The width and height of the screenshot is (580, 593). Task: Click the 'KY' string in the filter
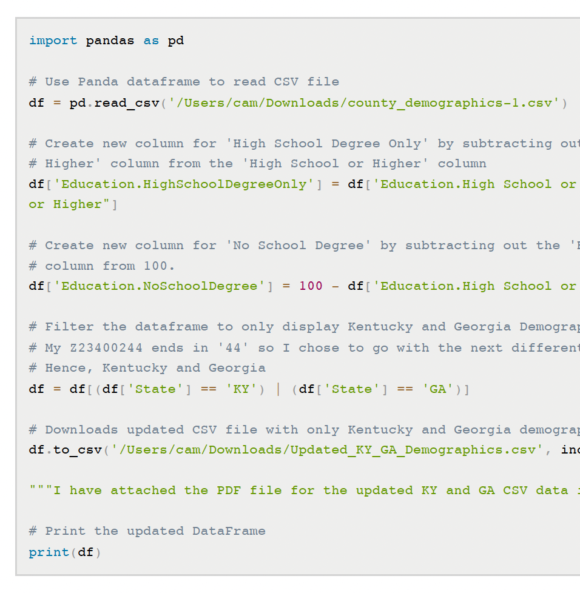pos(241,389)
